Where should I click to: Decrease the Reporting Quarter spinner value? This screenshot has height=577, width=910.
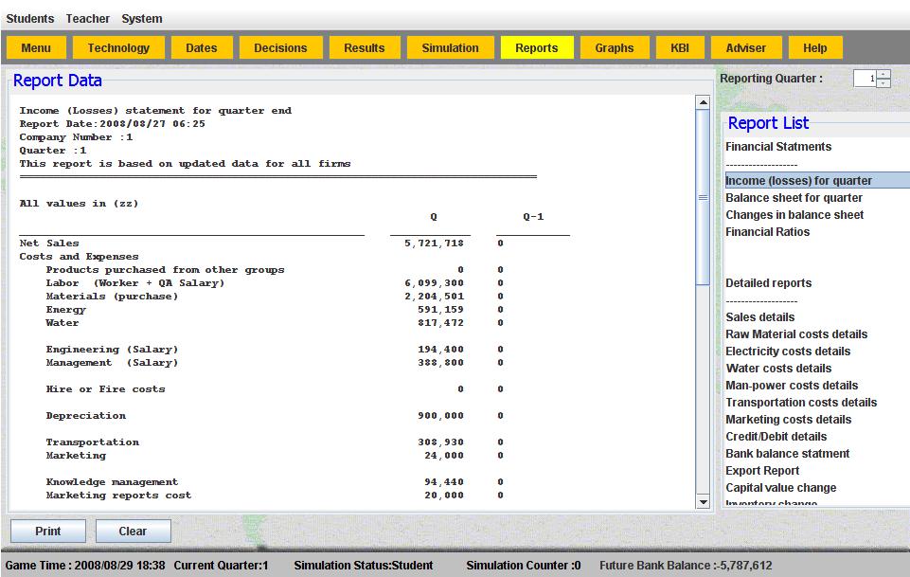pos(883,83)
